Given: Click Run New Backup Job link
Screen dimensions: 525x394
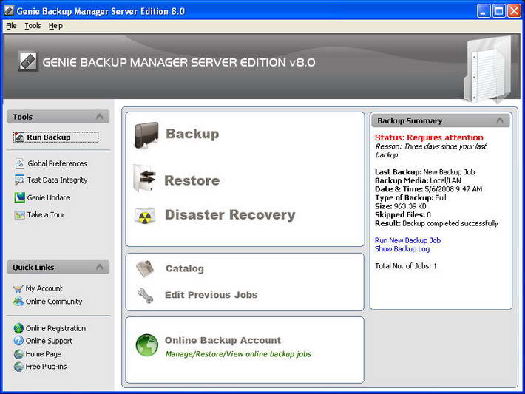Looking at the screenshot, I should coord(407,240).
